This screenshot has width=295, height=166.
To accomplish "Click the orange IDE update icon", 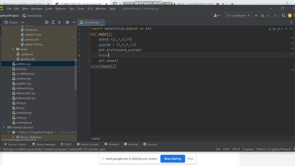I will coord(290,16).
